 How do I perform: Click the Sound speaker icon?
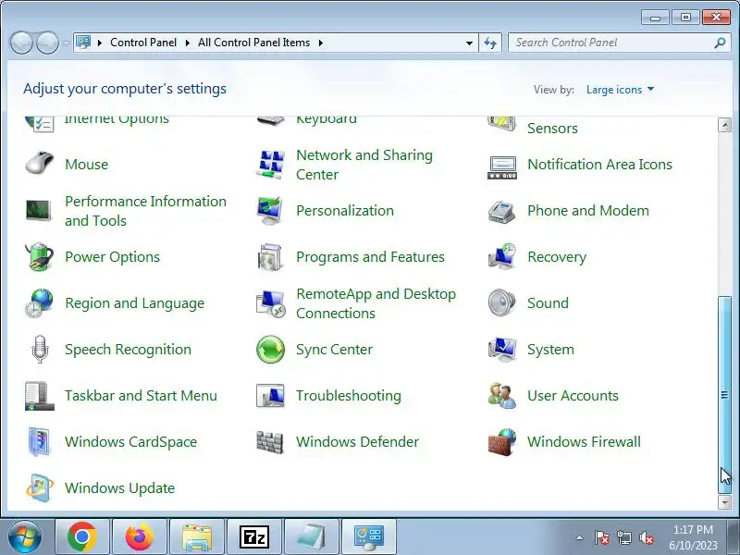point(501,302)
